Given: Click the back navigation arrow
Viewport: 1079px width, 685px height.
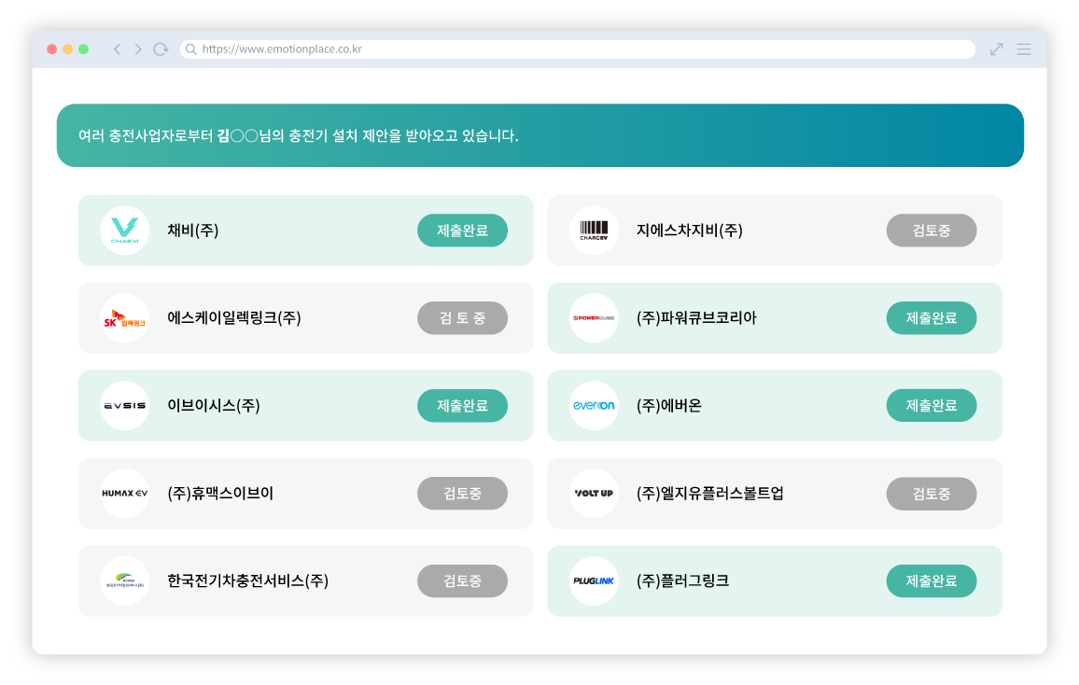Looking at the screenshot, I should click(x=116, y=49).
